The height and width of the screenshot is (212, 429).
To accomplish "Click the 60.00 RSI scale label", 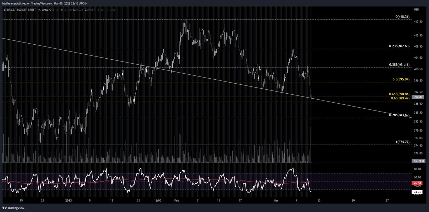I will [417, 177].
